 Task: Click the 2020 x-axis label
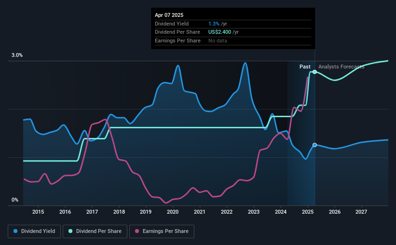173,212
